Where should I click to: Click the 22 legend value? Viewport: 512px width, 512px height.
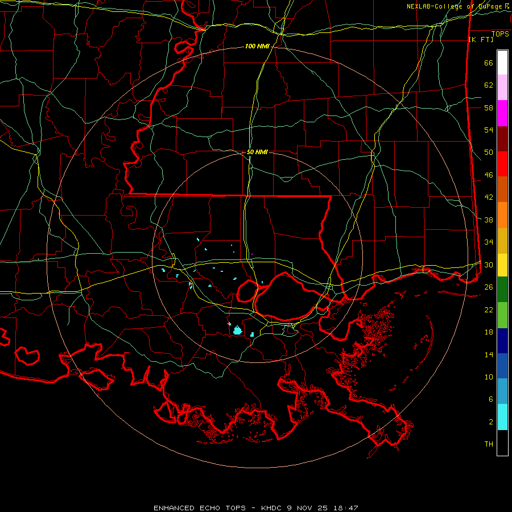[489, 309]
